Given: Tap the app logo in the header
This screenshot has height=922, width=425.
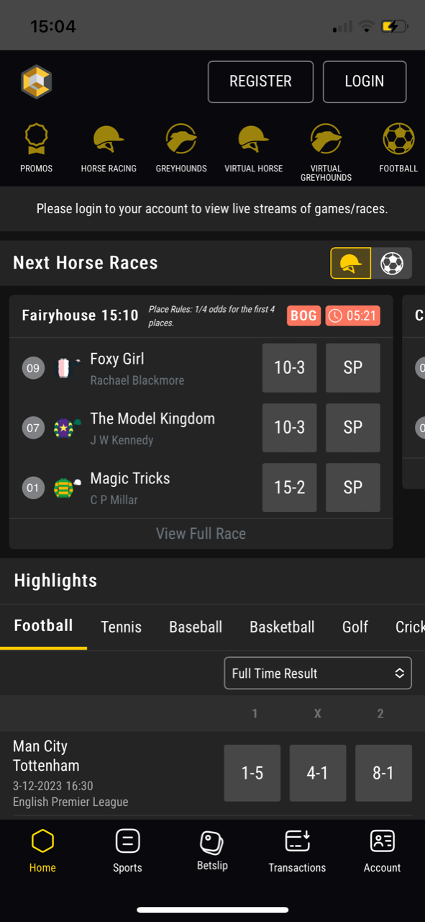Looking at the screenshot, I should (x=37, y=81).
